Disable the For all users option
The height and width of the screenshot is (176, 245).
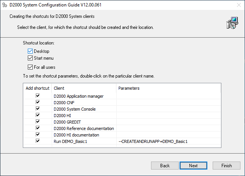(x=30, y=67)
